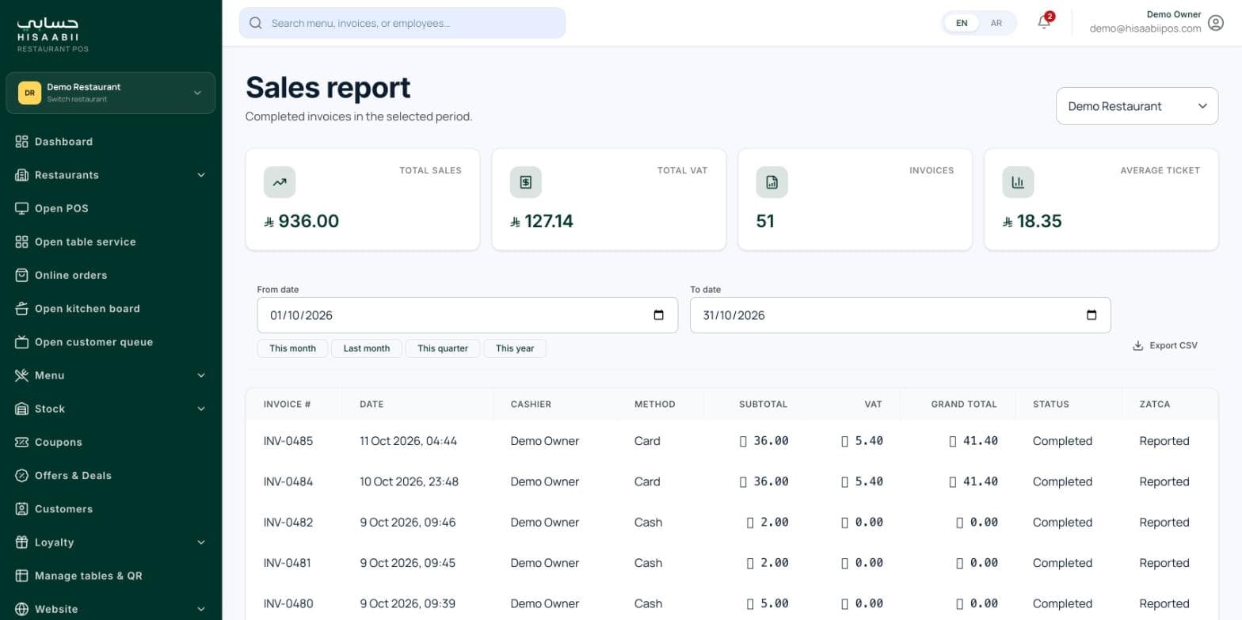The image size is (1242, 620).
Task: Expand the Stock sidebar section
Action: click(x=110, y=409)
